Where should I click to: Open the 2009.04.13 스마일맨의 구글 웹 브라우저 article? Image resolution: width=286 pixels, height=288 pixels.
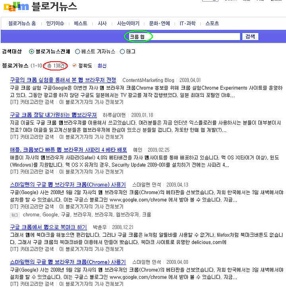click(x=68, y=185)
